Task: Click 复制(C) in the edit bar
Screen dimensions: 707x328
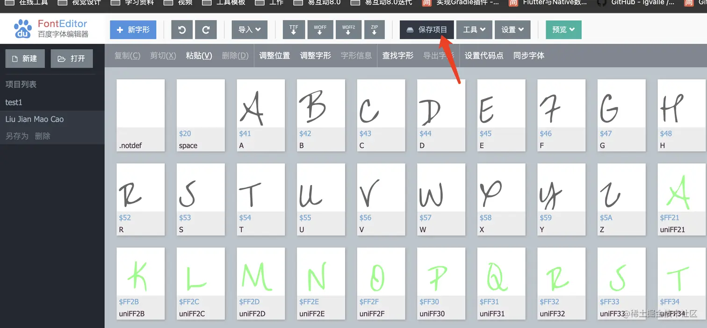Action: point(127,56)
